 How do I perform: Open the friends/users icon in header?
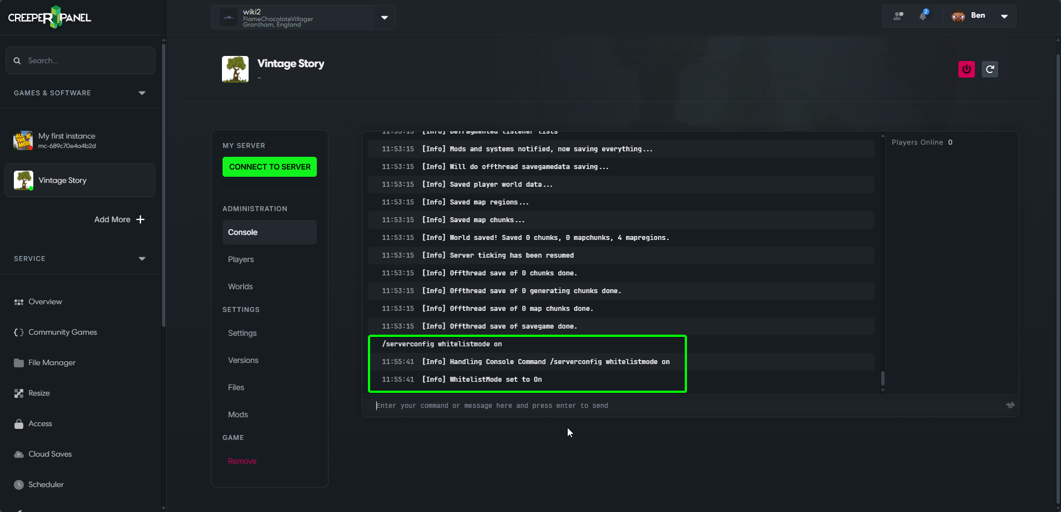tap(898, 16)
